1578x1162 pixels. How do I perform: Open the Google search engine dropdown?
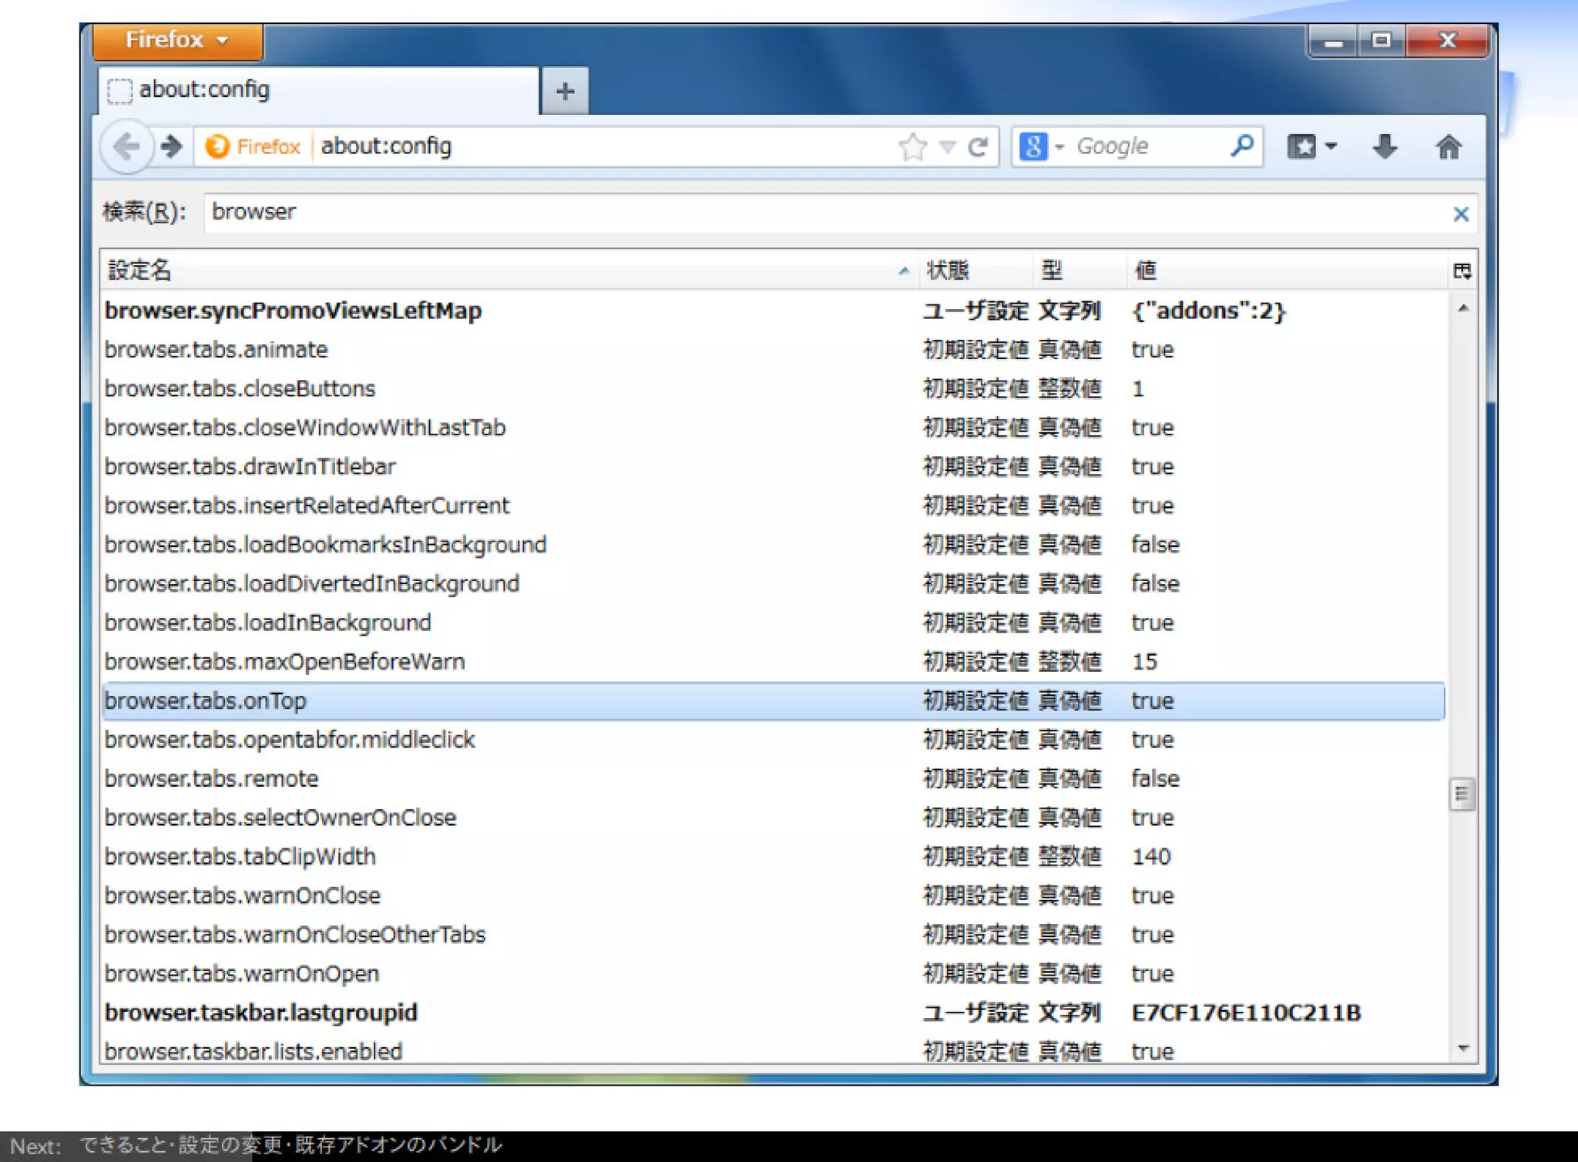(x=1041, y=146)
